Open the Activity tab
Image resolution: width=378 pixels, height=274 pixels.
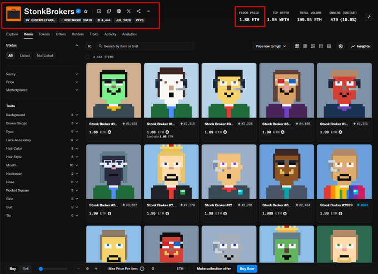110,34
